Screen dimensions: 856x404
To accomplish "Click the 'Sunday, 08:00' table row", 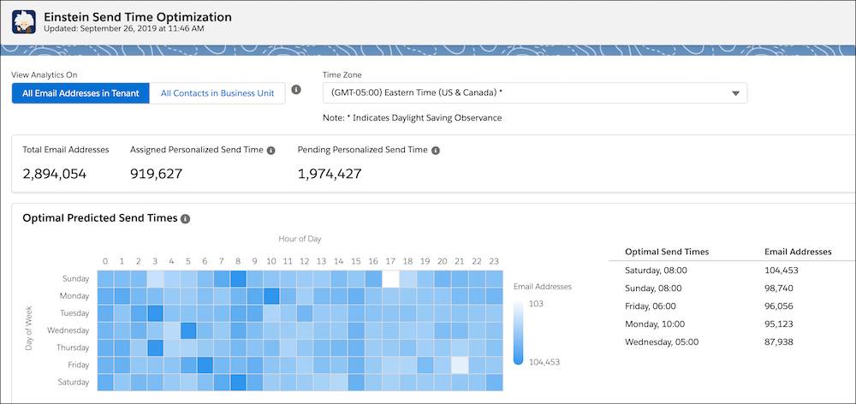I will (732, 288).
